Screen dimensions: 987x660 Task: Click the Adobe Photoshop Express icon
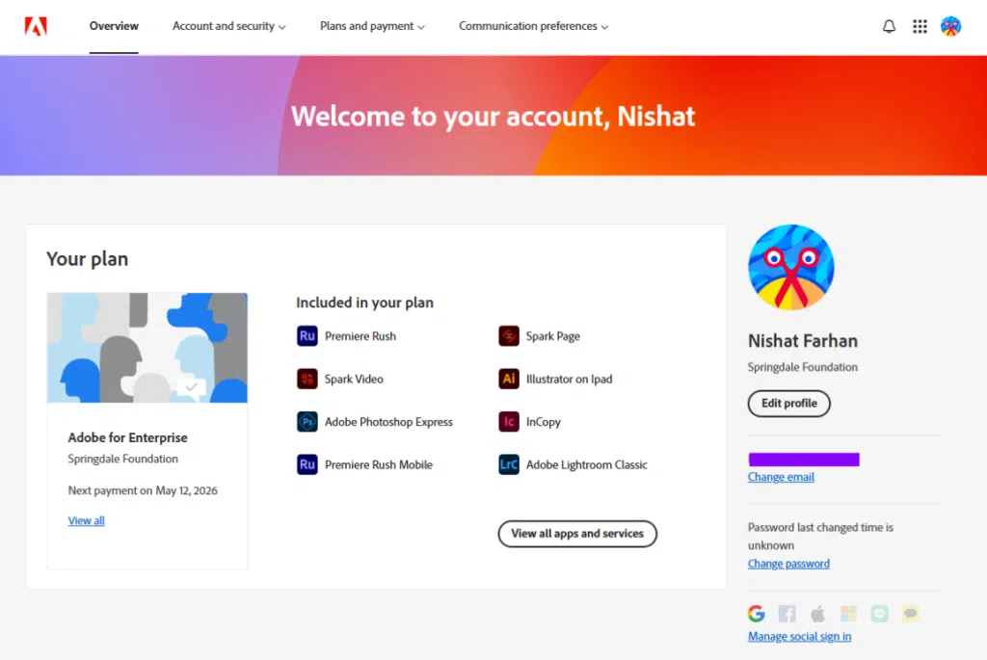click(307, 422)
